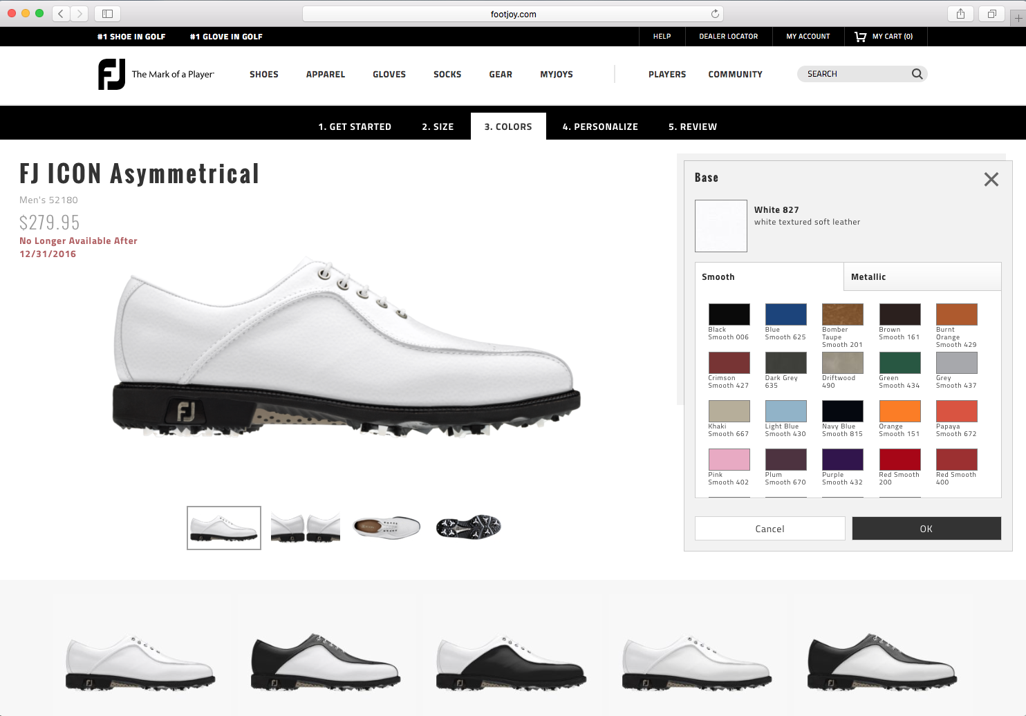Click Cancel in Base panel
Screen dimensions: 1026x716
tap(769, 529)
